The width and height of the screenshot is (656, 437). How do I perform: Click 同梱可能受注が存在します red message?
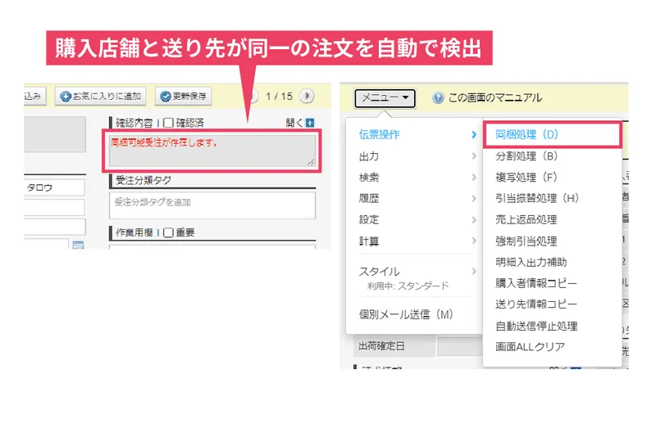tap(165, 142)
